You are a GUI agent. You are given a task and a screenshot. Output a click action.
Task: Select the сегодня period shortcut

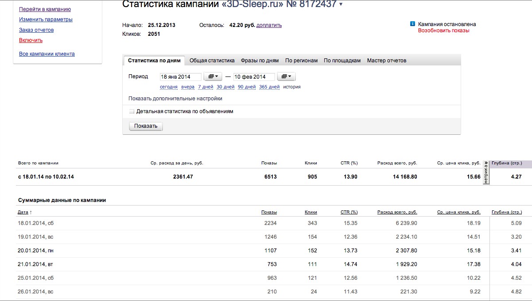click(x=169, y=87)
